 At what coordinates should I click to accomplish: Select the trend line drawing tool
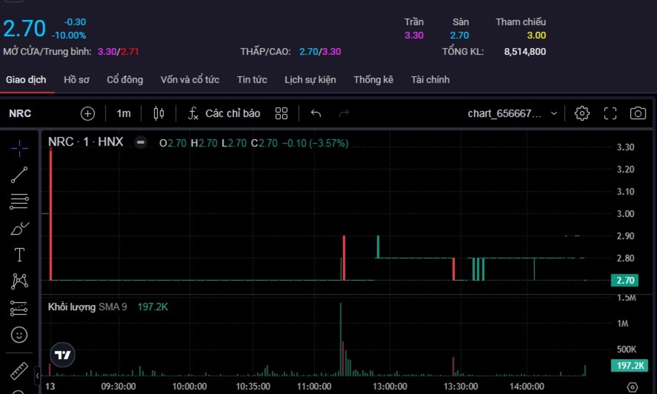point(19,175)
